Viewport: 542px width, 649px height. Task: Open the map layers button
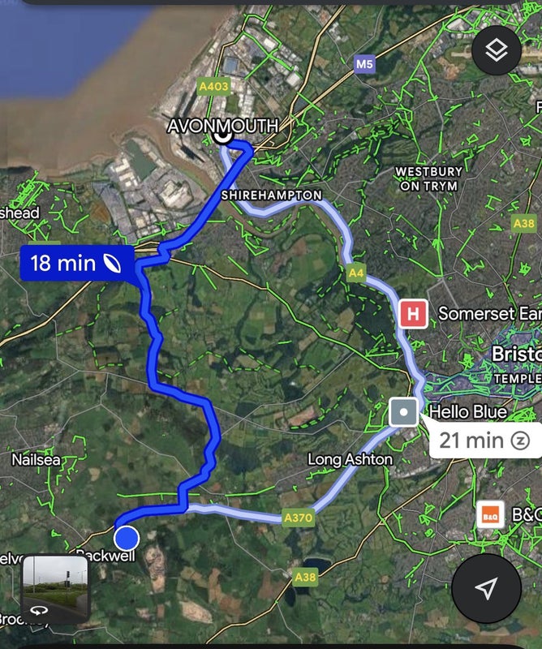point(496,50)
